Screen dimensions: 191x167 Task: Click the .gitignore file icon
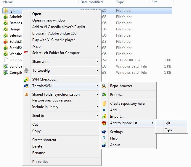[x=6, y=60]
